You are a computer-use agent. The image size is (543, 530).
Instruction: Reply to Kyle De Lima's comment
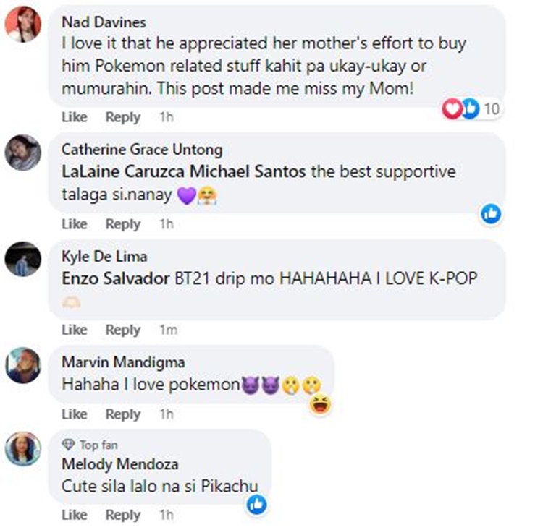(x=122, y=330)
